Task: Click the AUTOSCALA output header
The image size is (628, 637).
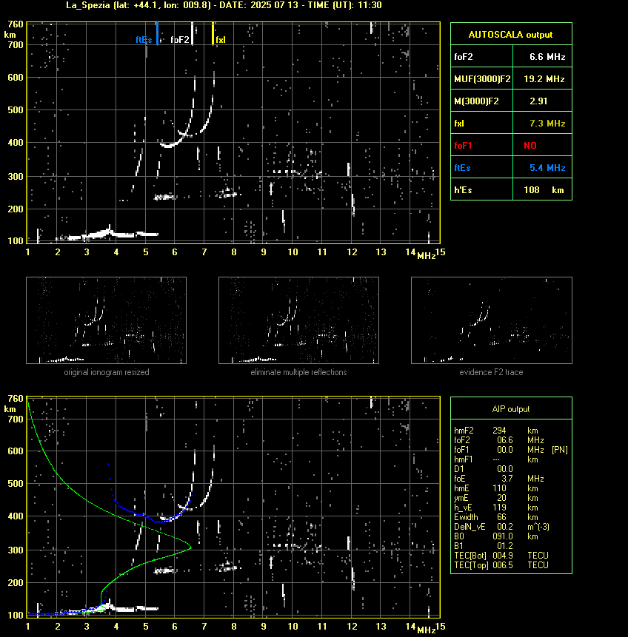Action: coord(511,35)
